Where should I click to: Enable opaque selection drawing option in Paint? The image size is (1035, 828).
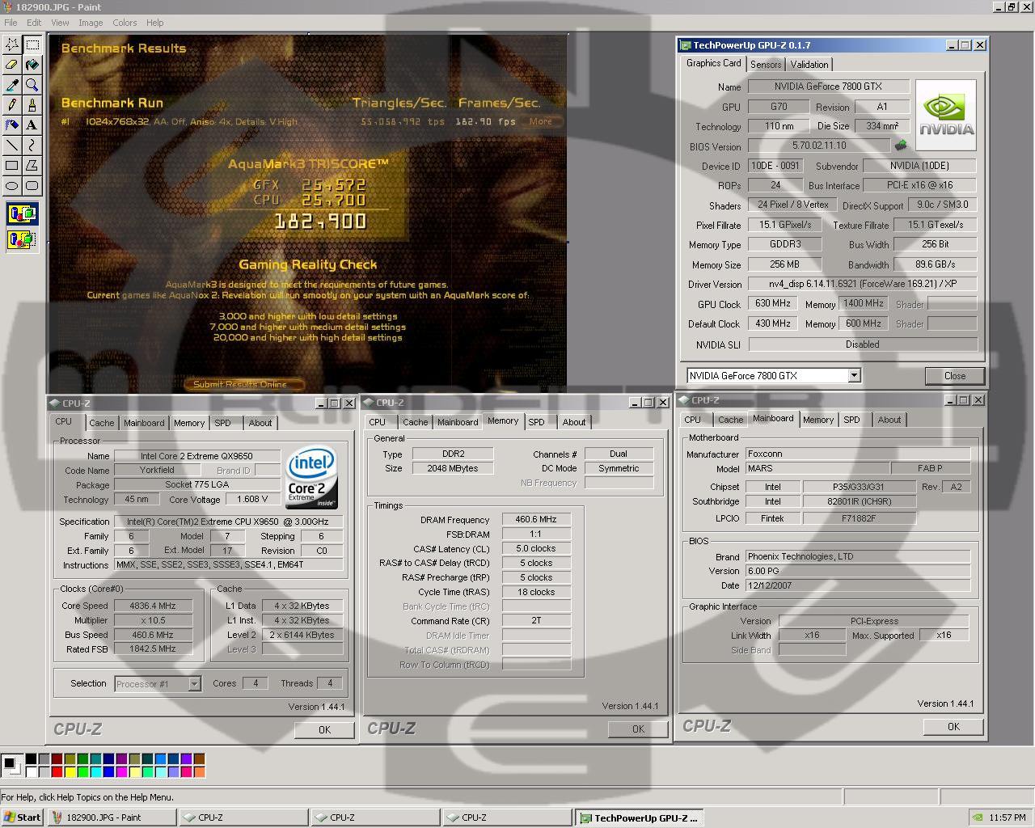click(22, 215)
